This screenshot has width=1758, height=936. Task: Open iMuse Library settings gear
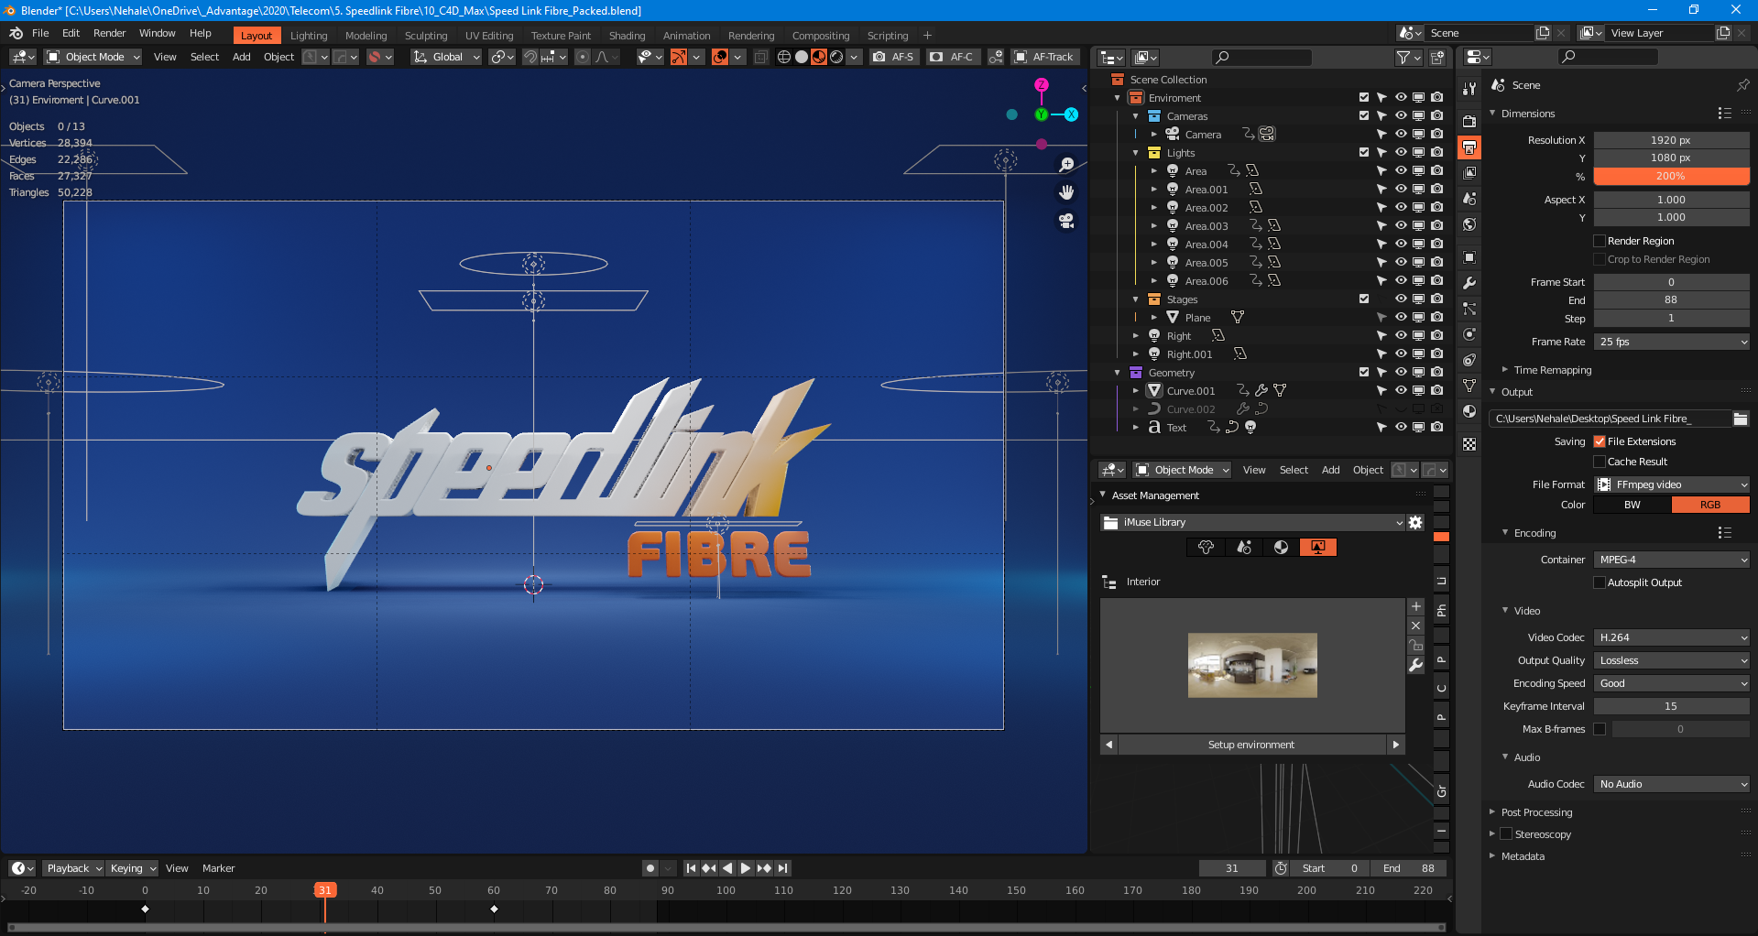[1415, 522]
